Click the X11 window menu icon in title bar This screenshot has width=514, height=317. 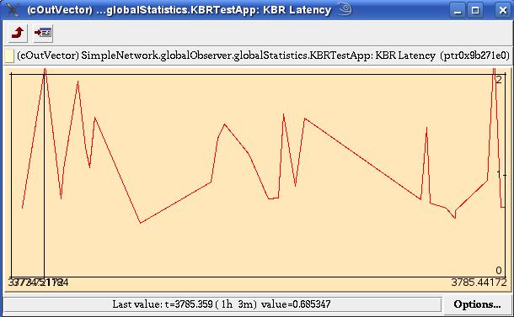point(12,10)
